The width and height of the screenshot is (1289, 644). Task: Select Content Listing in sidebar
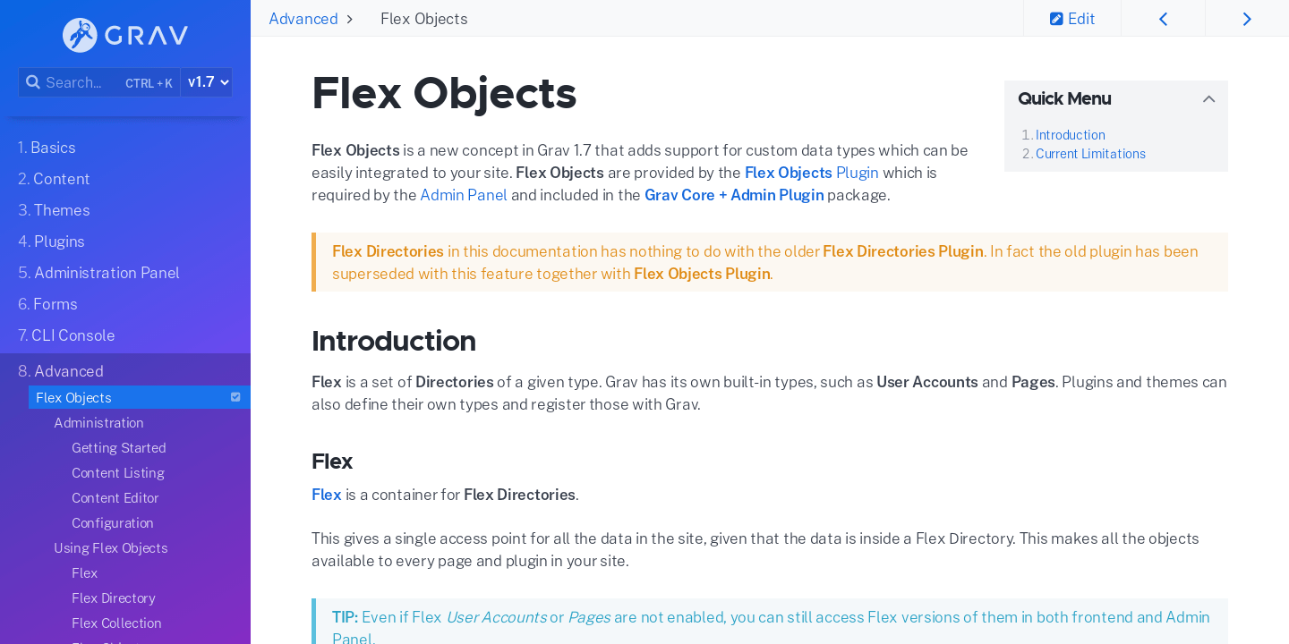118,472
